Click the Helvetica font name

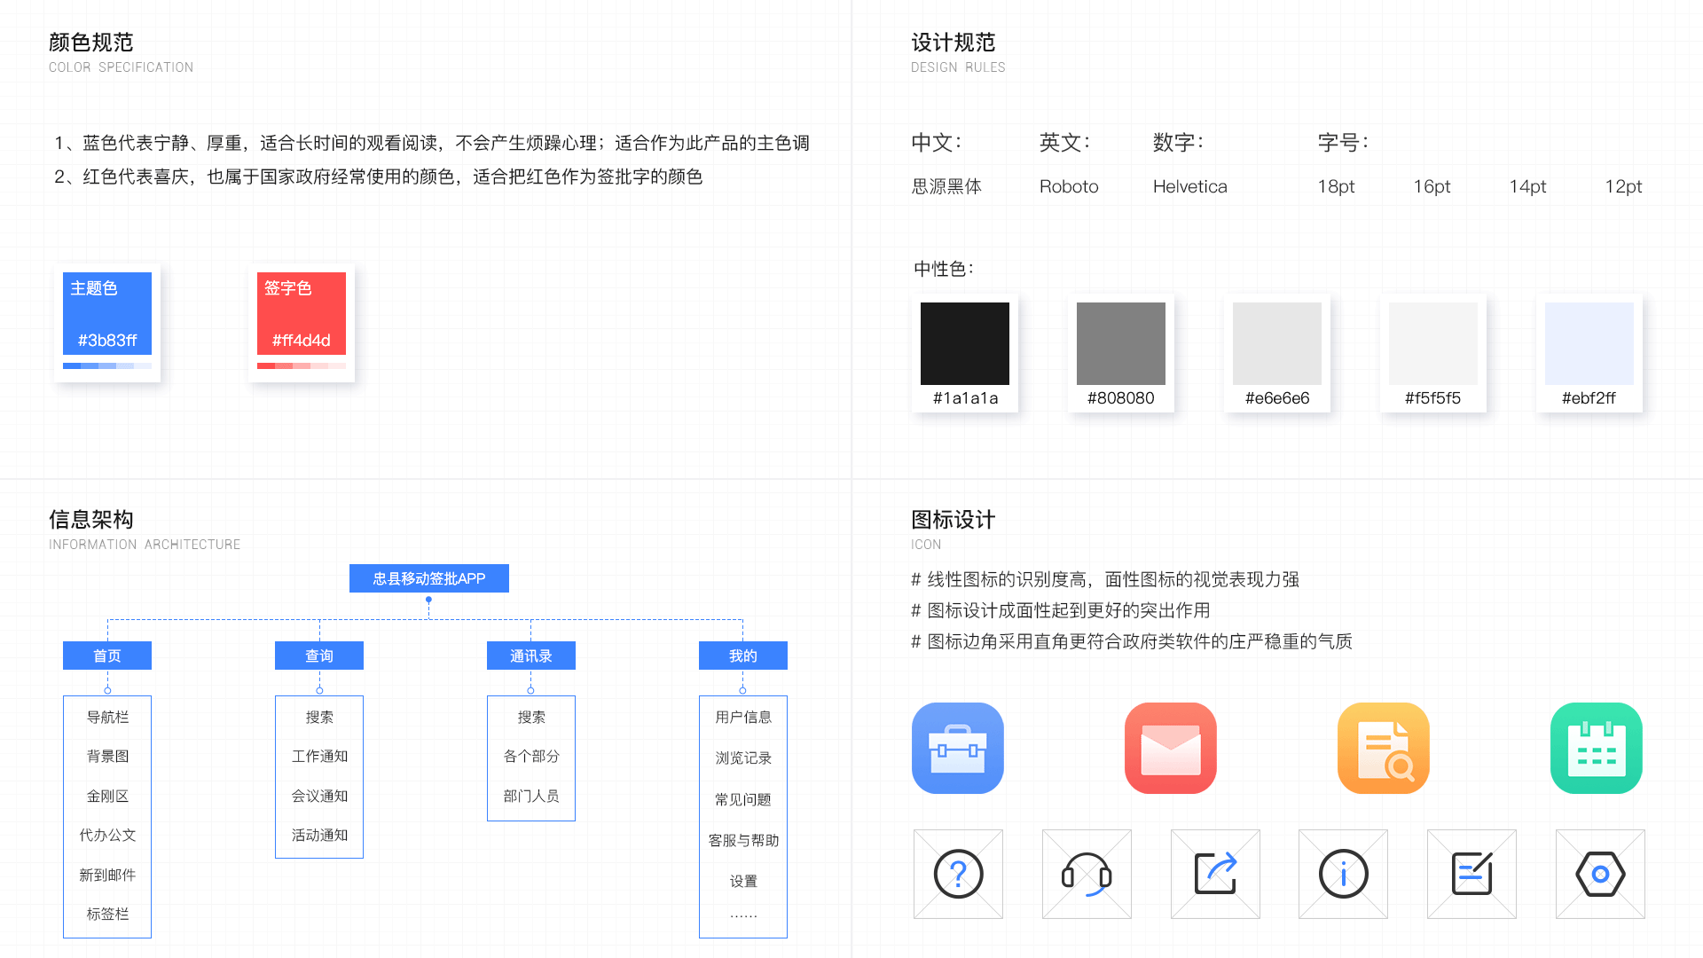1190,186
